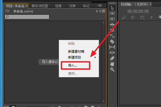
Task: Select the Pen tool
Action: click(112, 58)
